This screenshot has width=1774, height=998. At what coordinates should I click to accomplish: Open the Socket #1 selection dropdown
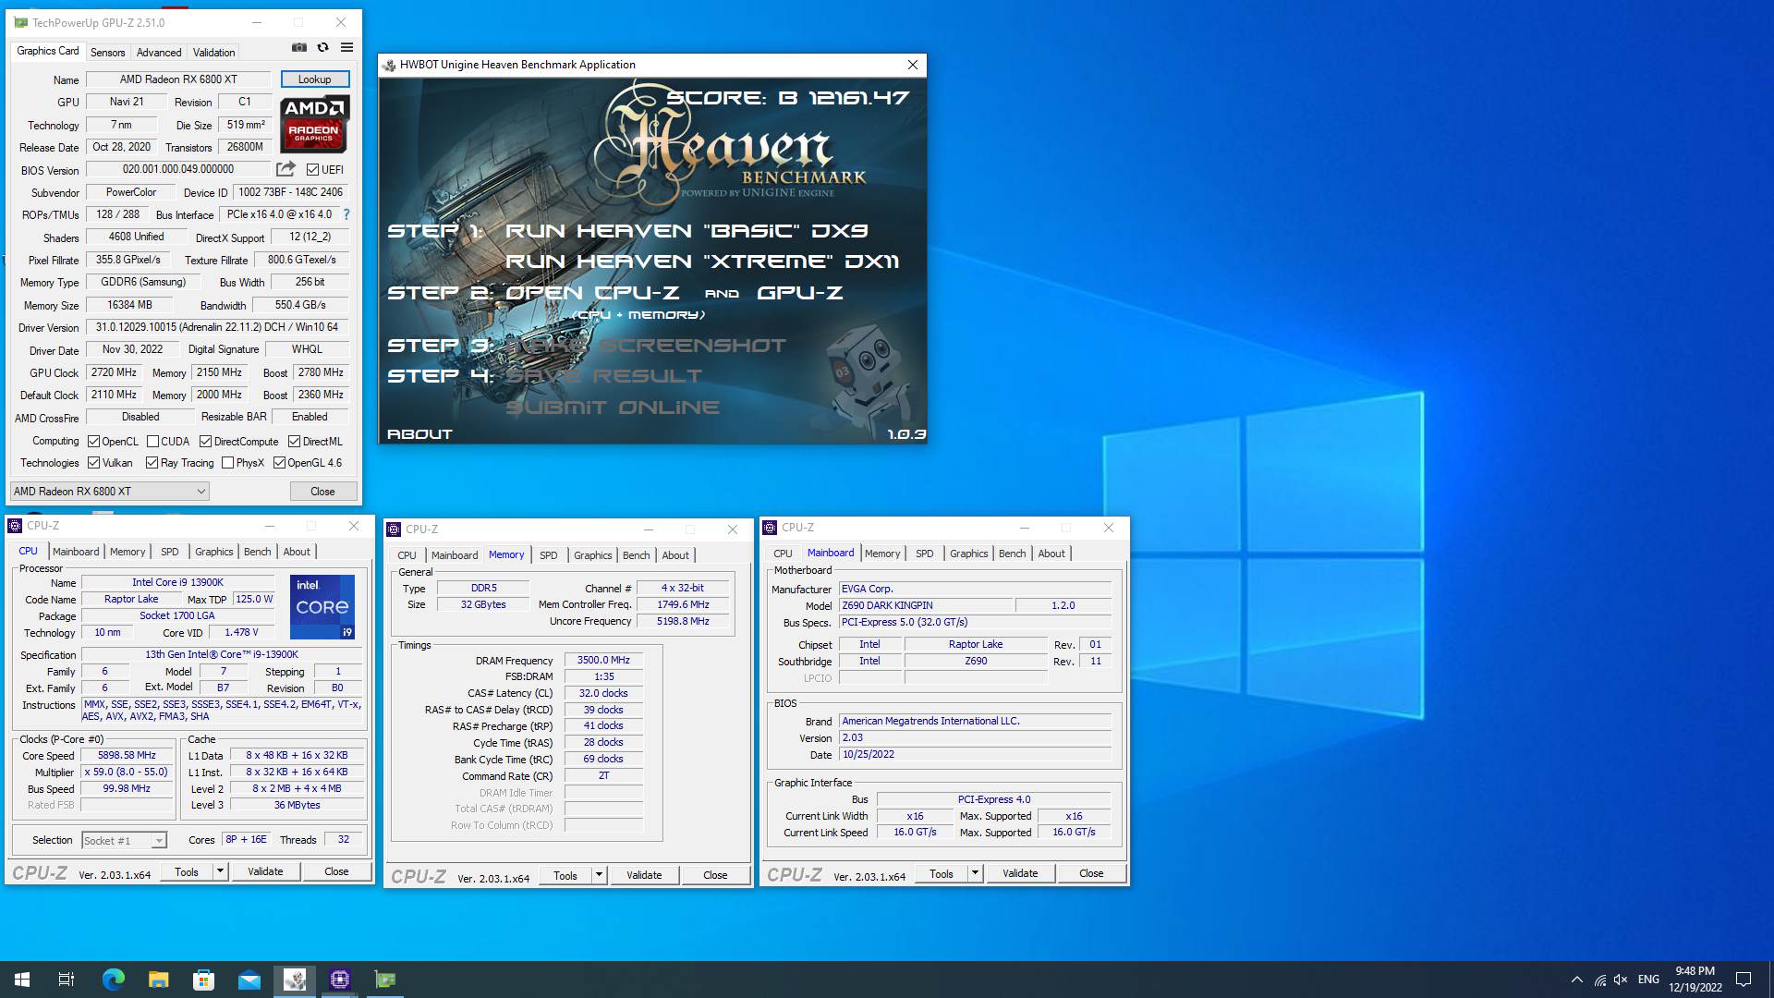(124, 841)
